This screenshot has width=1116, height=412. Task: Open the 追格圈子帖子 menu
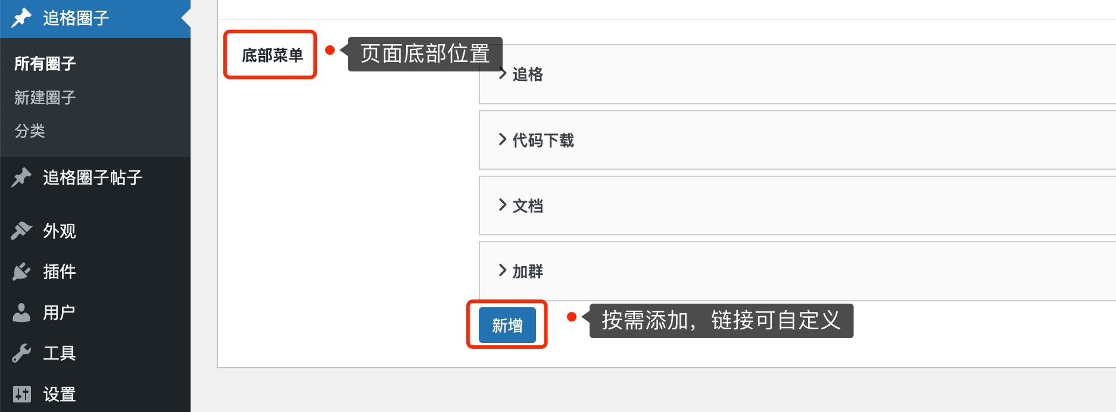92,177
